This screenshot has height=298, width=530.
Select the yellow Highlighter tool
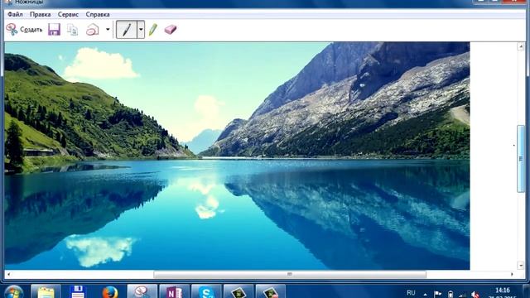(x=152, y=30)
